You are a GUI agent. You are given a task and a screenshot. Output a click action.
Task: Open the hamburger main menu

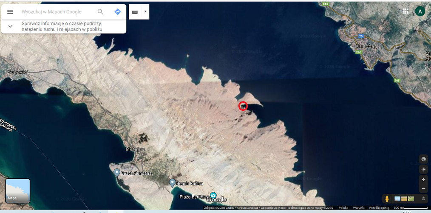pyautogui.click(x=10, y=12)
